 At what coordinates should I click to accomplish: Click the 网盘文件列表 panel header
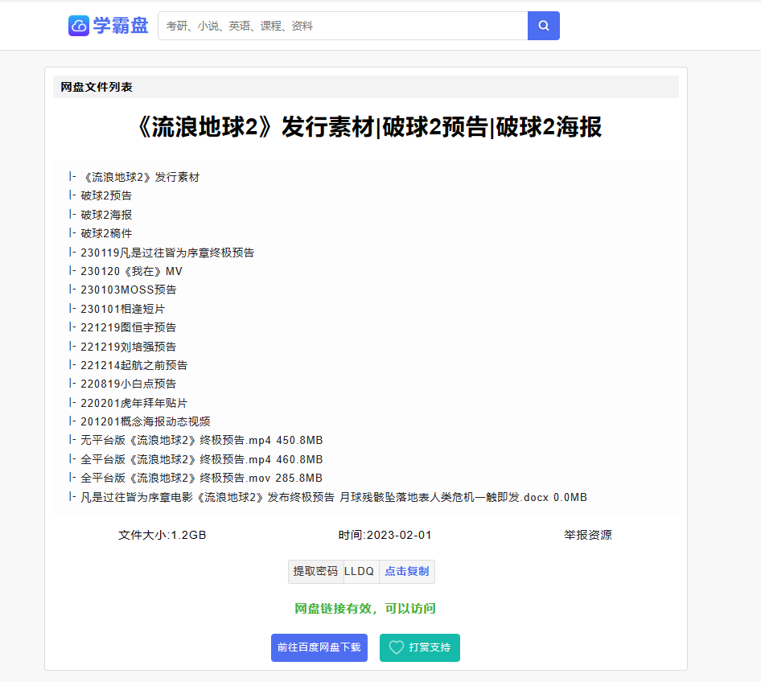(x=87, y=87)
